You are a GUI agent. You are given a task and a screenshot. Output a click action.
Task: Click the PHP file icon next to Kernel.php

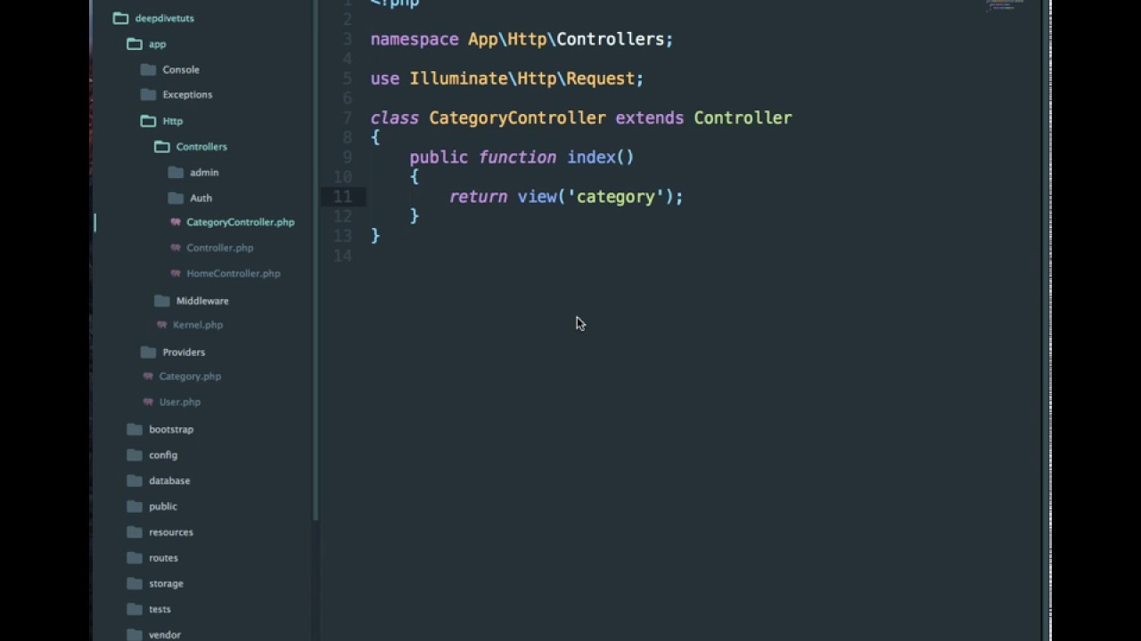click(161, 325)
